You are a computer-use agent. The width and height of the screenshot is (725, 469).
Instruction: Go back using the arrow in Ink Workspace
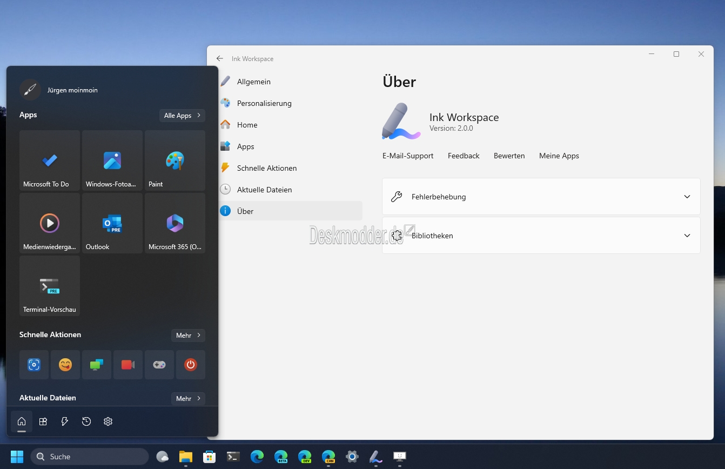219,58
